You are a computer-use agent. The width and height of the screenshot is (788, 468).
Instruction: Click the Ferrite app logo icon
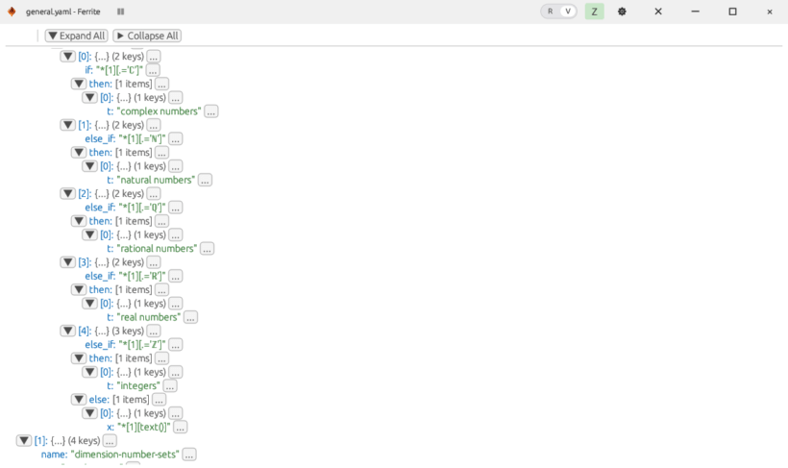tap(11, 12)
